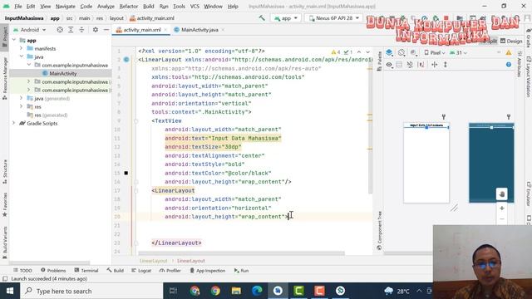Click black color swatch in line 15 gutter

126,174
